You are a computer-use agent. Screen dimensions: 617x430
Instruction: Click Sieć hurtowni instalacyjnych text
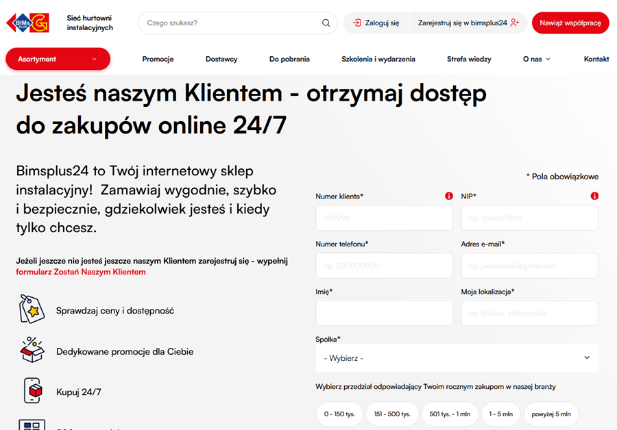point(90,23)
